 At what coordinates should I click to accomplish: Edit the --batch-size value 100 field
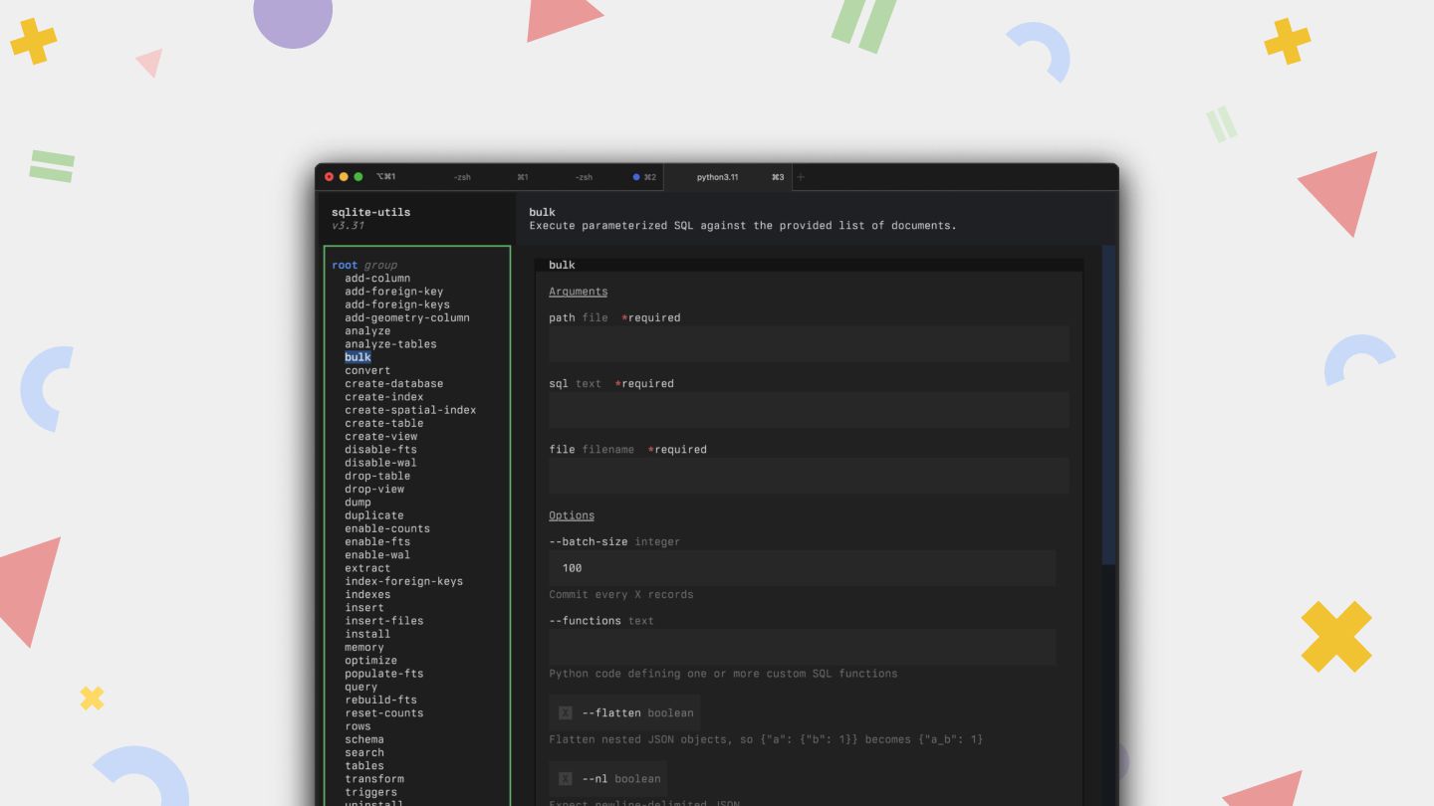[x=802, y=568]
